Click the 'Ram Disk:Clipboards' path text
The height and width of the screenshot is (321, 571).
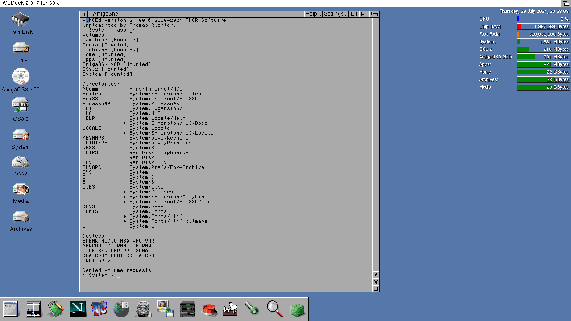(x=159, y=152)
